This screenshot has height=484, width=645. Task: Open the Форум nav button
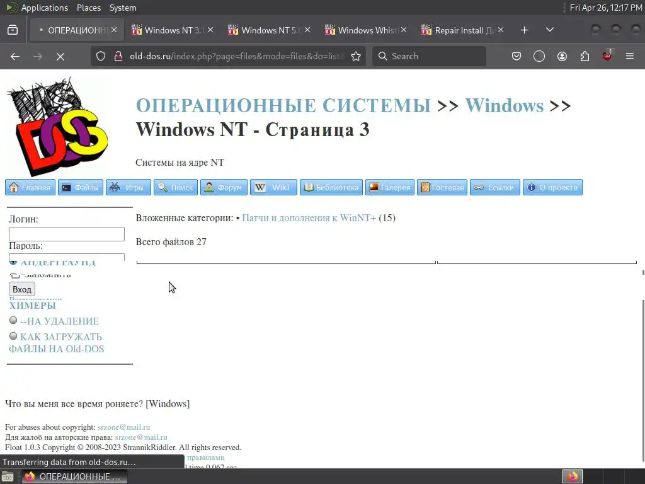pyautogui.click(x=224, y=187)
